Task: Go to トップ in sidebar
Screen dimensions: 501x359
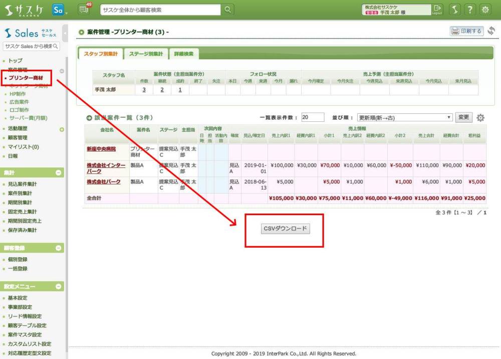Action: pyautogui.click(x=15, y=61)
